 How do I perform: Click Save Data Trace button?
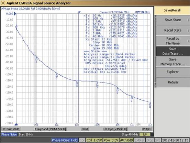pos(173,51)
